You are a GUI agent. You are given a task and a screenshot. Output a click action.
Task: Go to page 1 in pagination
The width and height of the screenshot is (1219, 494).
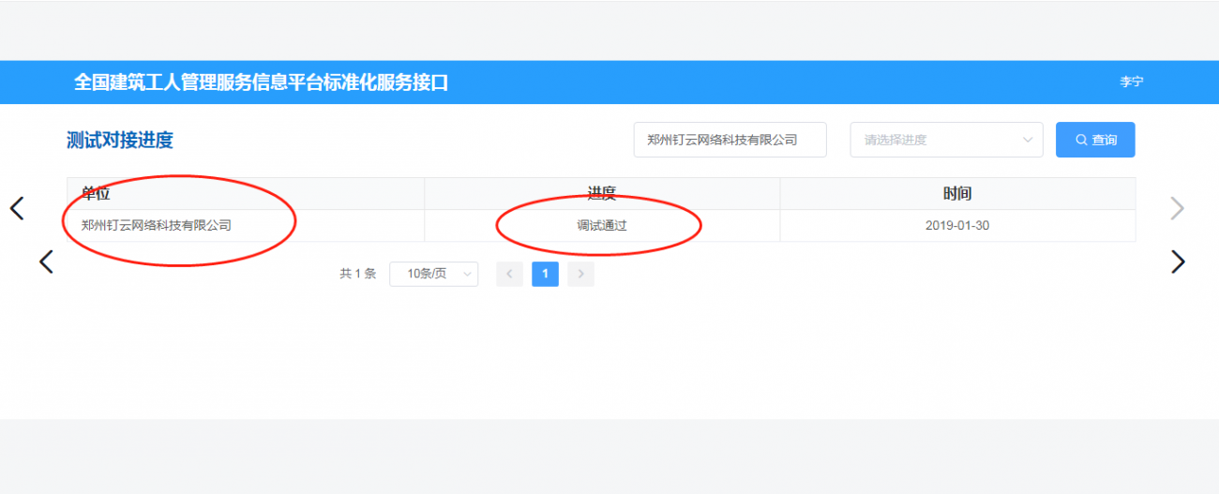(545, 274)
